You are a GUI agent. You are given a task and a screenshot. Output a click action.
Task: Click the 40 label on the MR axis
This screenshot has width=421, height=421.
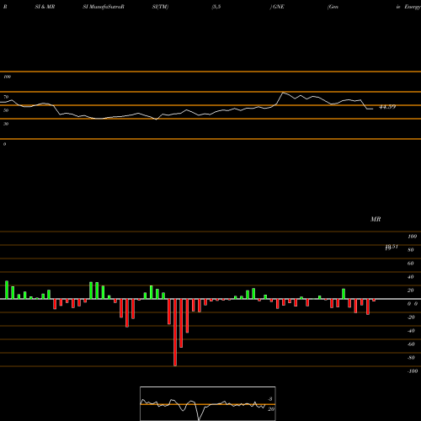pos(410,277)
